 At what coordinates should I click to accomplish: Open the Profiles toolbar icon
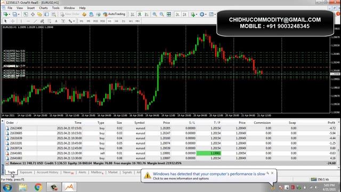(14, 14)
